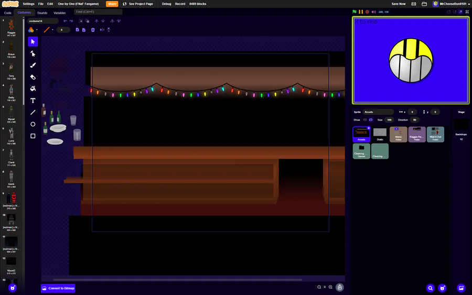Select the Fill bucket tool
The image size is (472, 295).
33,89
